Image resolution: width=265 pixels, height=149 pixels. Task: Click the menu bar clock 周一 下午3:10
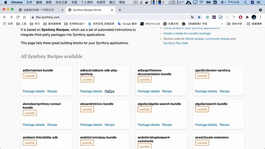(230, 2)
